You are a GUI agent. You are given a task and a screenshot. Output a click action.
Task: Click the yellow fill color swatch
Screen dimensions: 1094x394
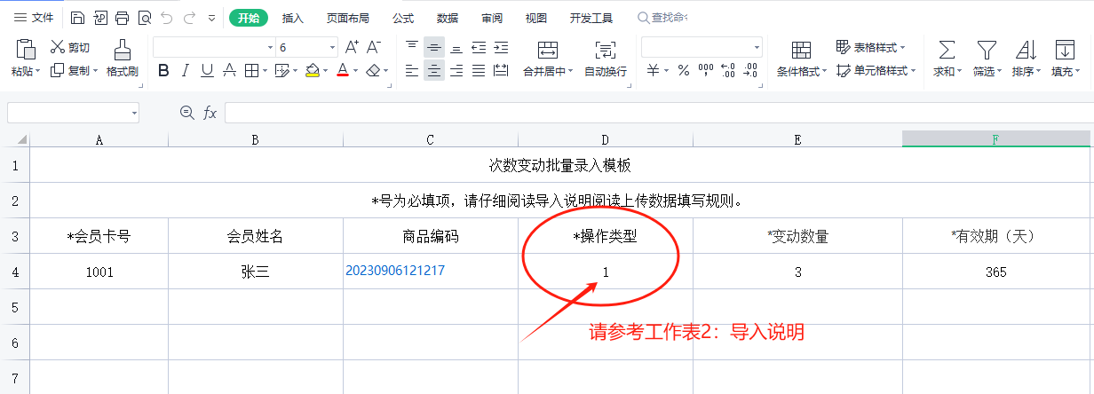313,71
